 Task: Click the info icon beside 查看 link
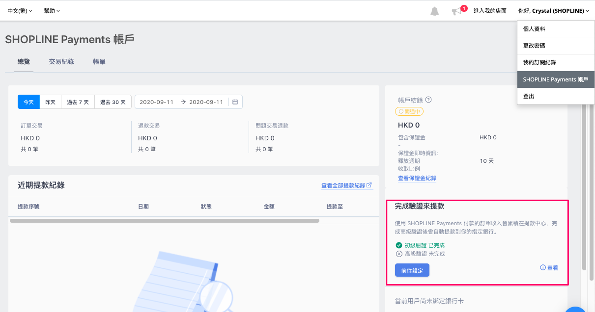tap(543, 268)
